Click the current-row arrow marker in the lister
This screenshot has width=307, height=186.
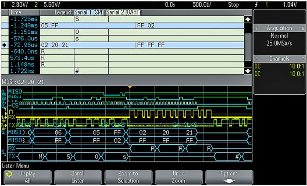point(4,45)
